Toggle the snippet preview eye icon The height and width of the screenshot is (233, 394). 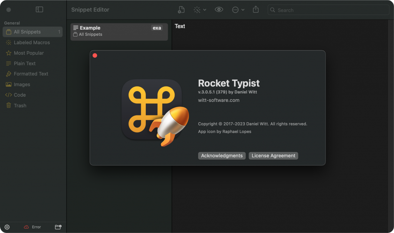219,9
